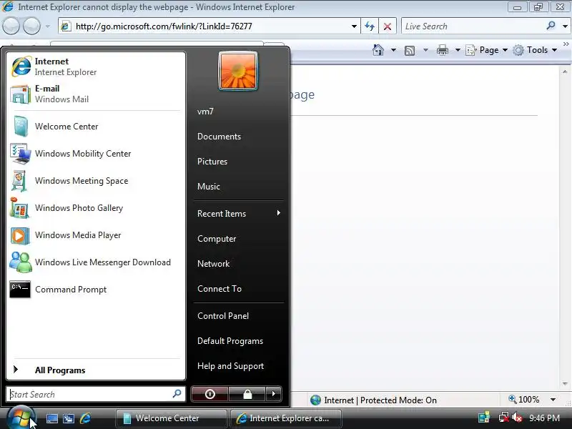Image resolution: width=572 pixels, height=429 pixels.
Task: Click the 100% zoom level button
Action: (524, 400)
